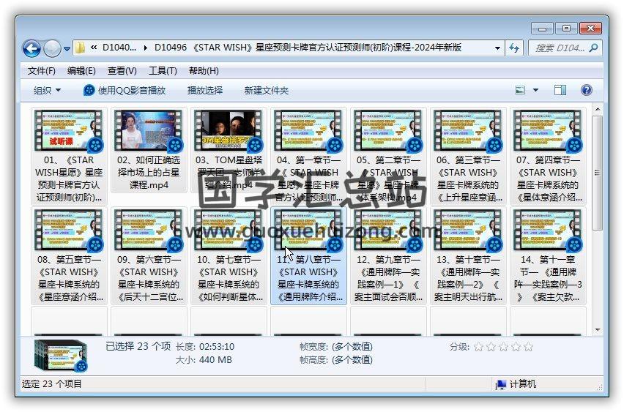Click 大小: 440 MB in details pane
The image size is (624, 412).
click(204, 360)
